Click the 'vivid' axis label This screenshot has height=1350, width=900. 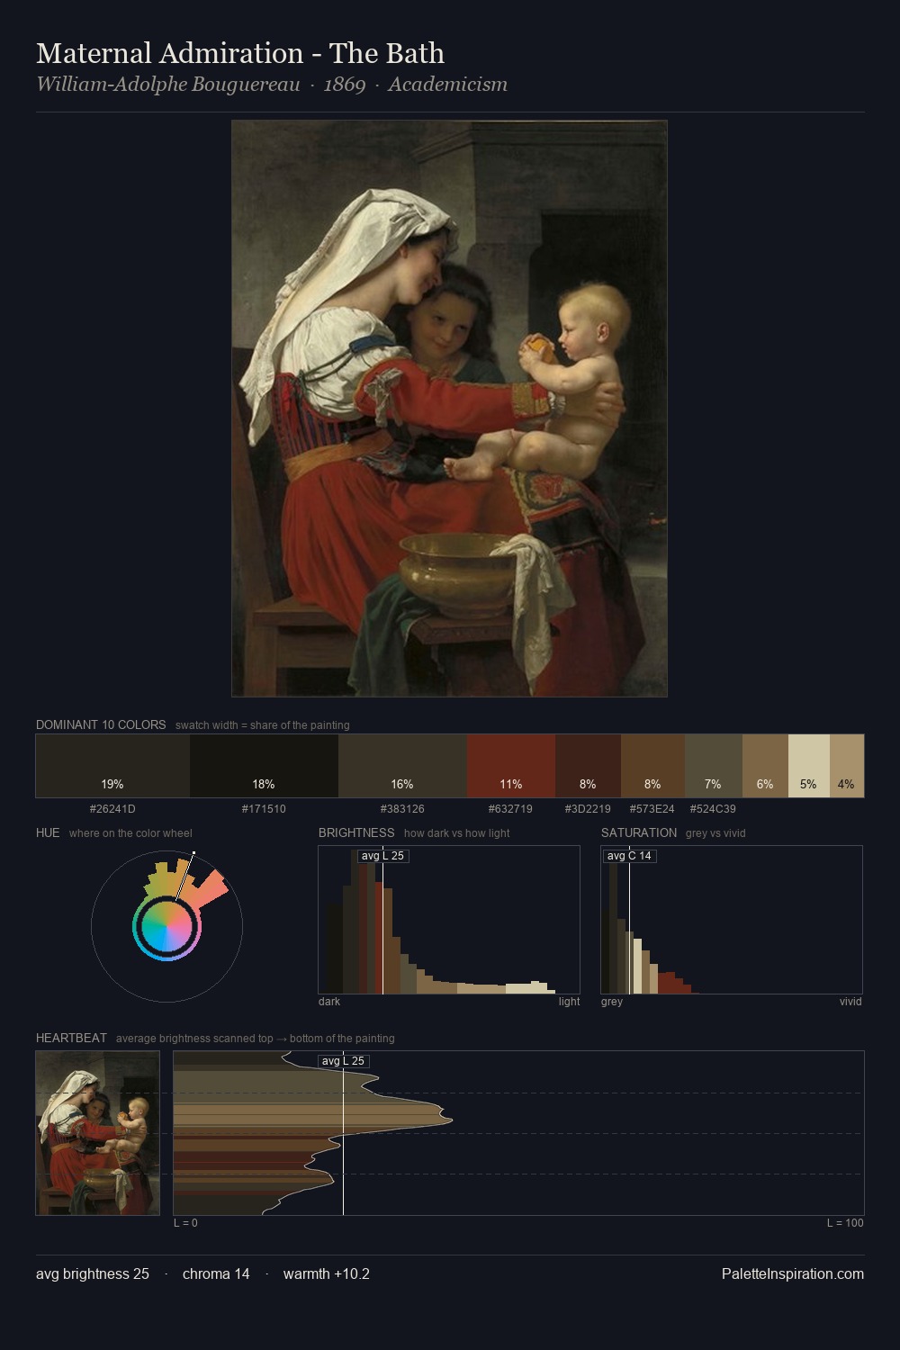[x=850, y=1002]
